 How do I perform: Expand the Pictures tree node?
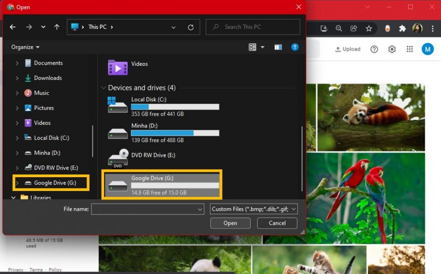tap(17, 108)
